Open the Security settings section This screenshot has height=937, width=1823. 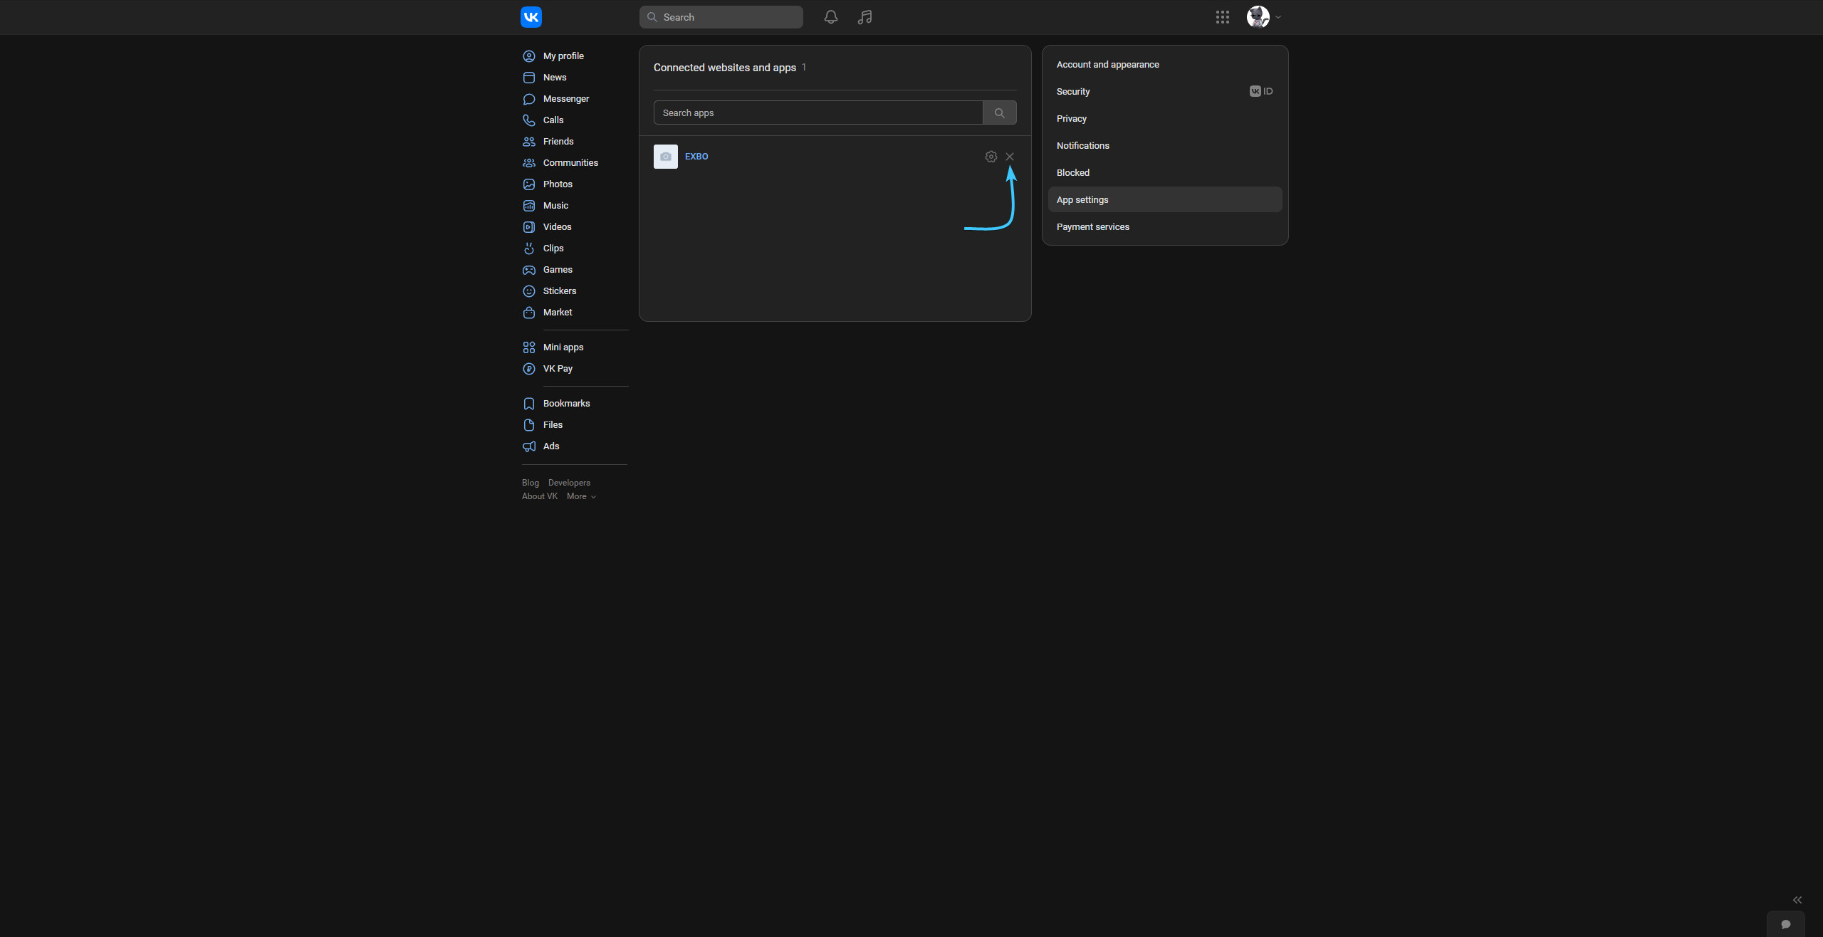[x=1072, y=92]
